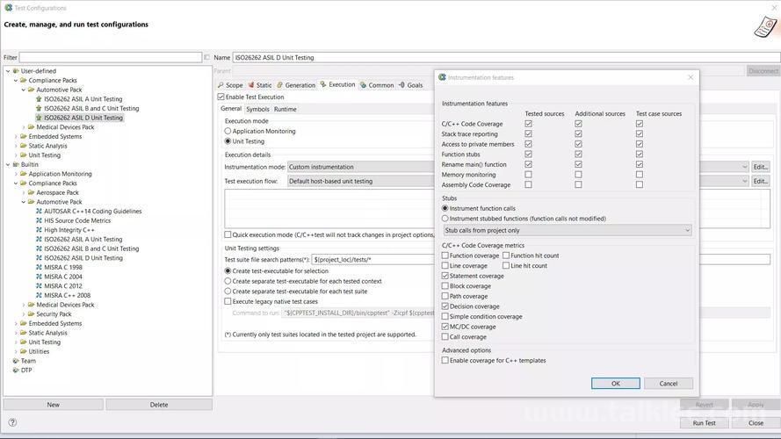Click test suite file search patterns field
The height and width of the screenshot is (439, 781).
click(x=541, y=259)
